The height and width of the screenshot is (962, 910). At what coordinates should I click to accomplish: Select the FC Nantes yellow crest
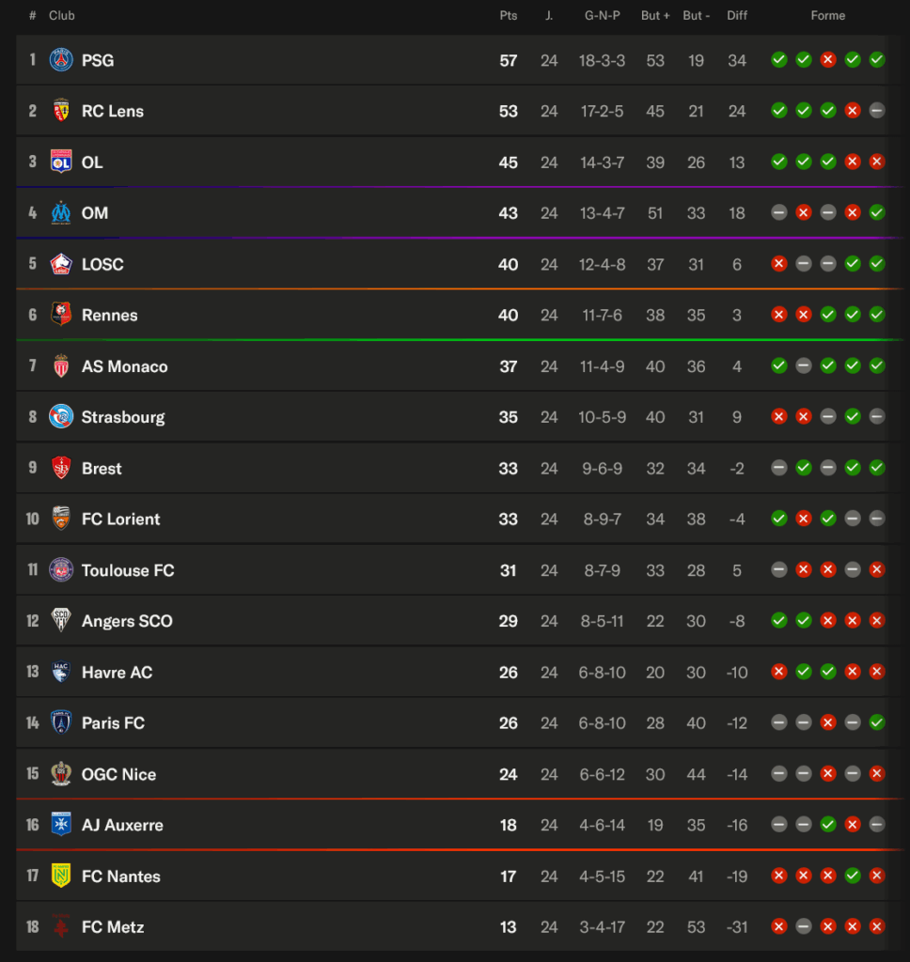[61, 877]
